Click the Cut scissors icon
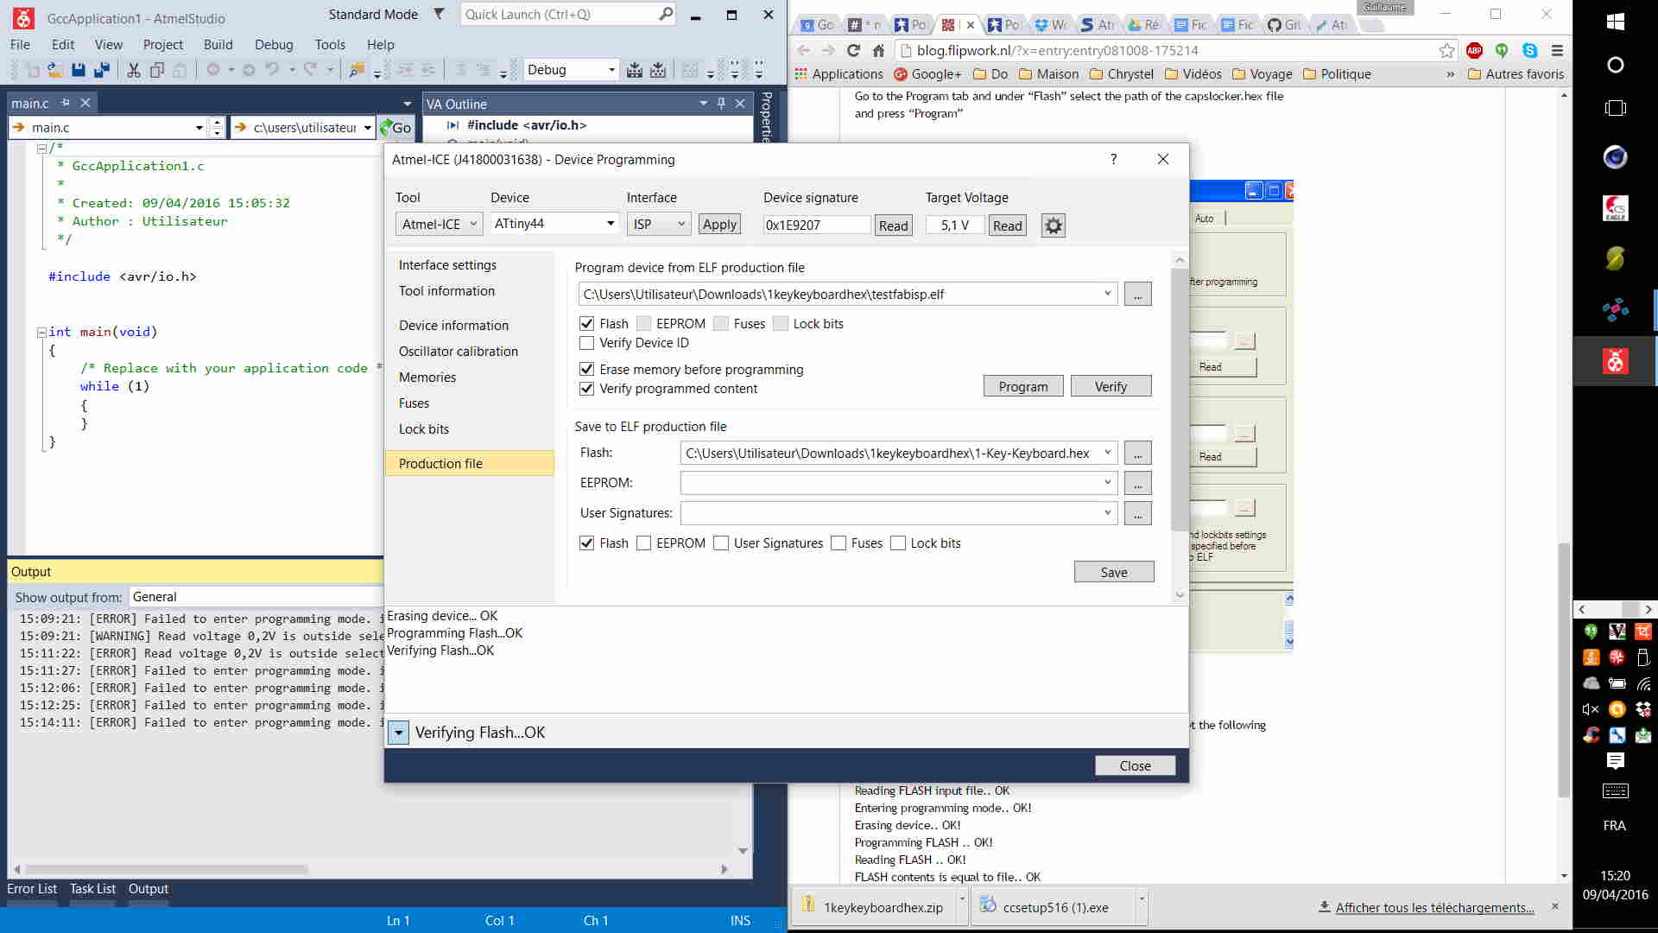This screenshot has width=1658, height=933. (134, 70)
